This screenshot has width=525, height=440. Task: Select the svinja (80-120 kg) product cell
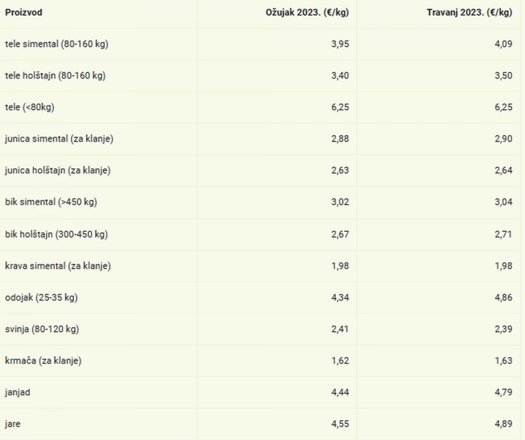pos(42,329)
